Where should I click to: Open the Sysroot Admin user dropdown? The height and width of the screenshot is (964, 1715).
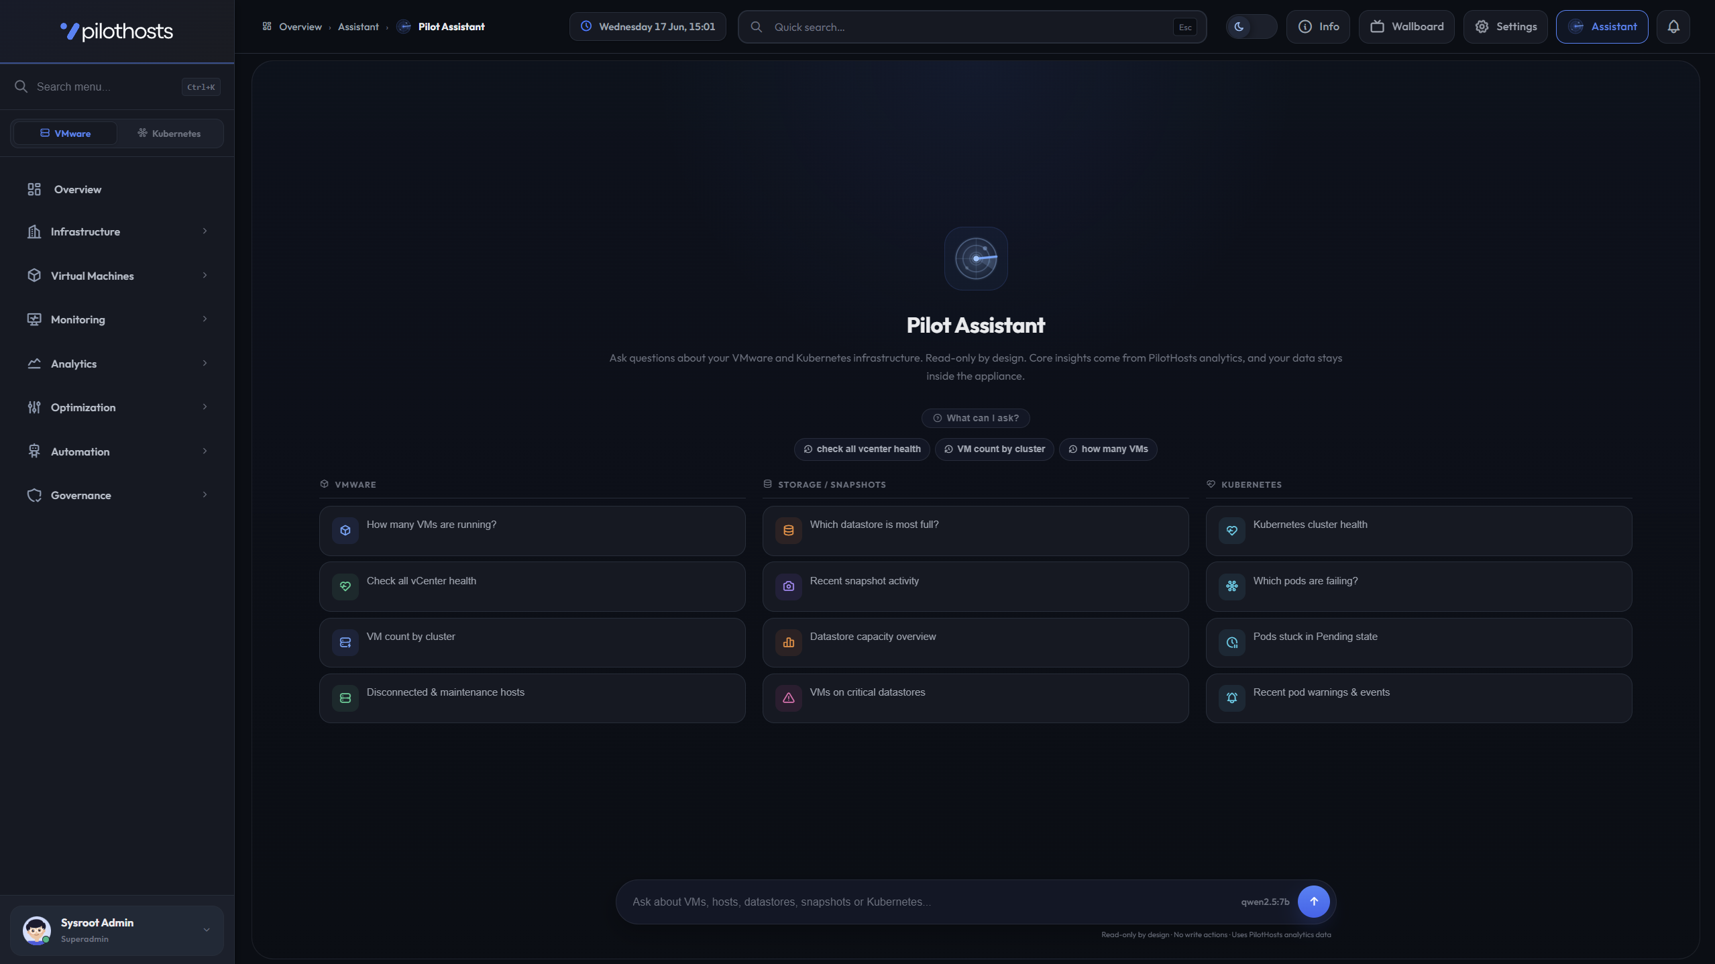(207, 930)
